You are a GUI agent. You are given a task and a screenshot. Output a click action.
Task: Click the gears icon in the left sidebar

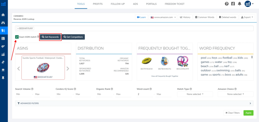3,46
